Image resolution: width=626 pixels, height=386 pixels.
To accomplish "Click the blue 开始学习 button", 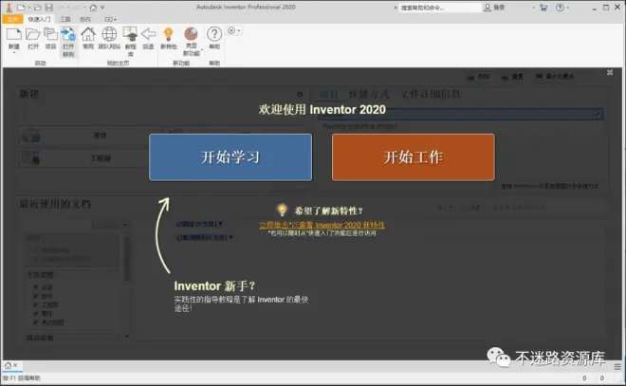I will [x=230, y=157].
